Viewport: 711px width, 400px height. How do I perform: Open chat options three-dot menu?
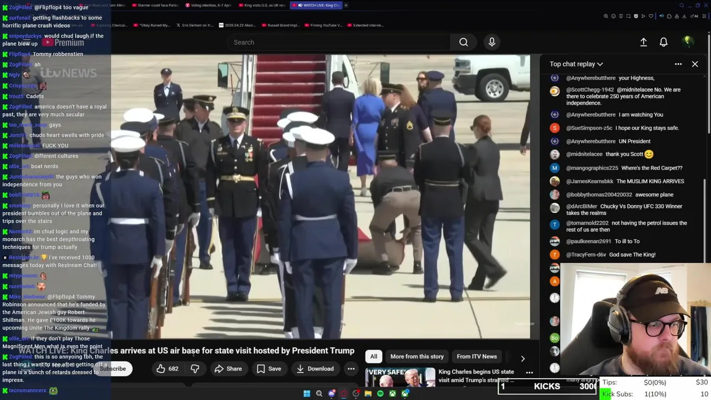[x=678, y=64]
